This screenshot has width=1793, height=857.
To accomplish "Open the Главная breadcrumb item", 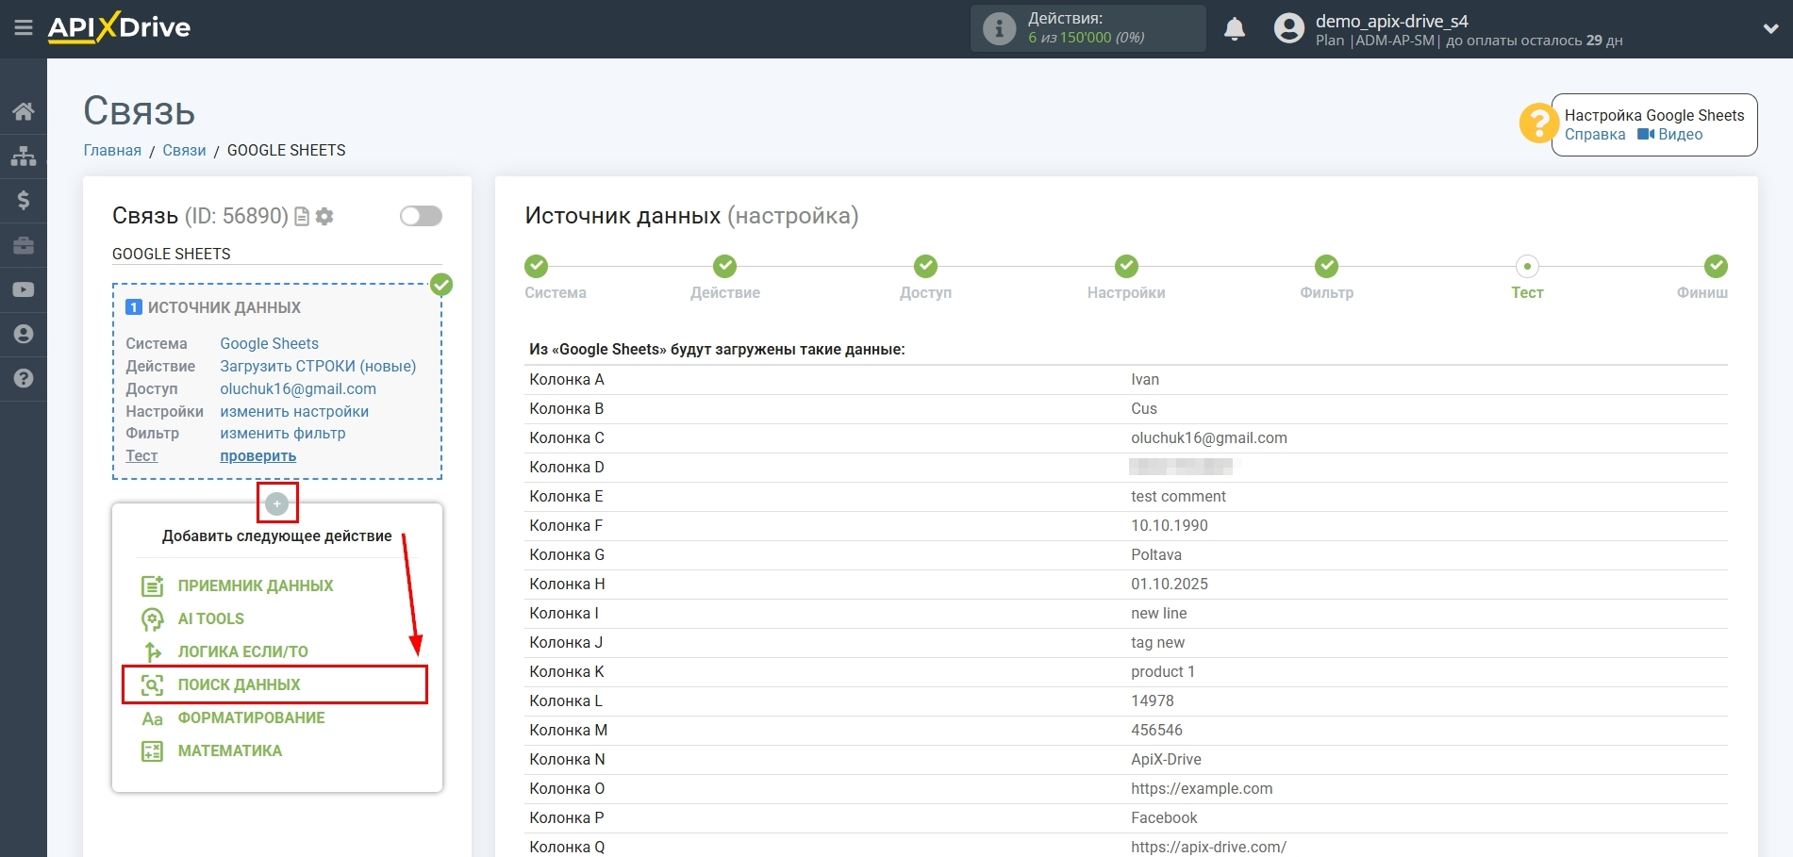I will [111, 150].
